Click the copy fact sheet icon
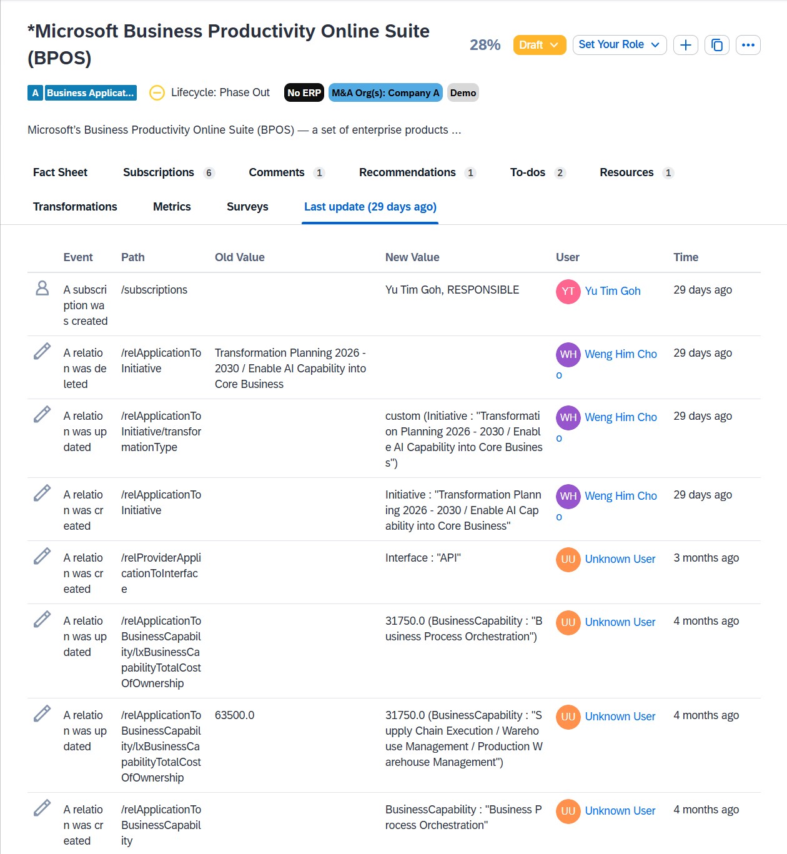 [717, 45]
